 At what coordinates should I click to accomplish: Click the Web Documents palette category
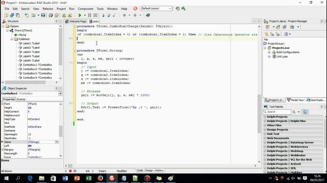278,138
